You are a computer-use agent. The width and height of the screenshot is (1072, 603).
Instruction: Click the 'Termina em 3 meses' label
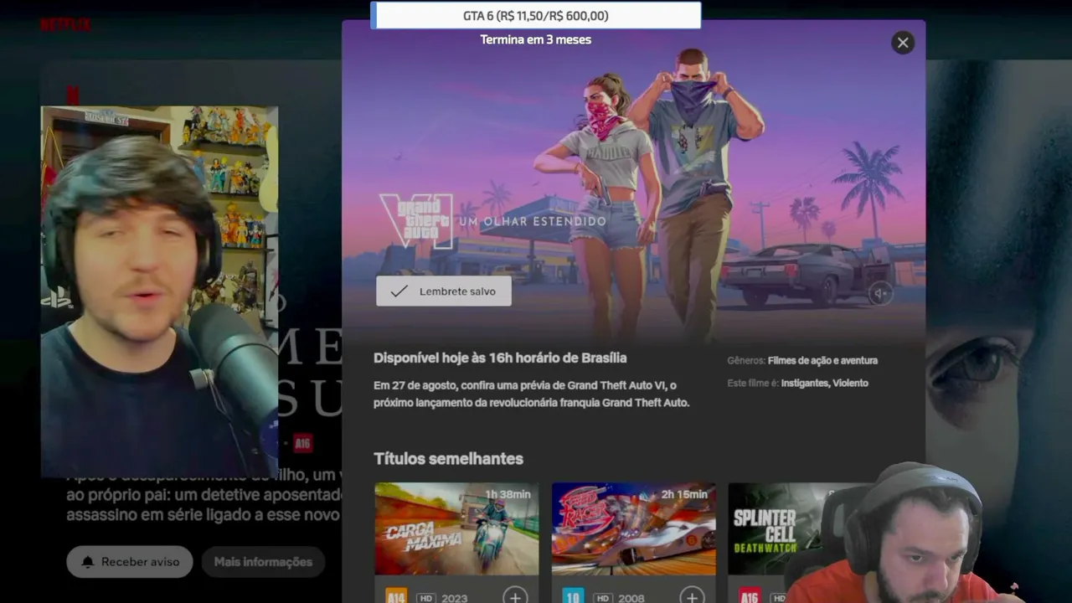pyautogui.click(x=536, y=39)
